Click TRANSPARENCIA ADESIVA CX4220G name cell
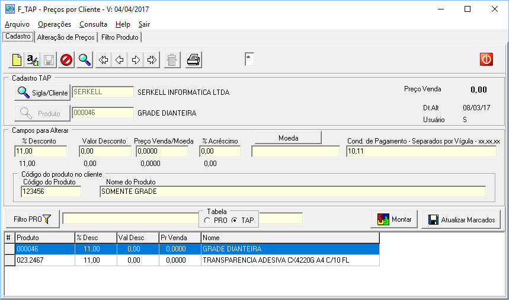The width and height of the screenshot is (509, 300). click(x=290, y=260)
